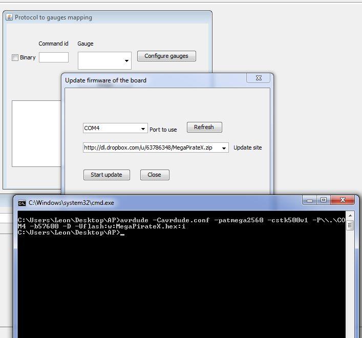362x338 pixels.
Task: Click the cmd.exe icon in console title bar
Action: [22, 203]
